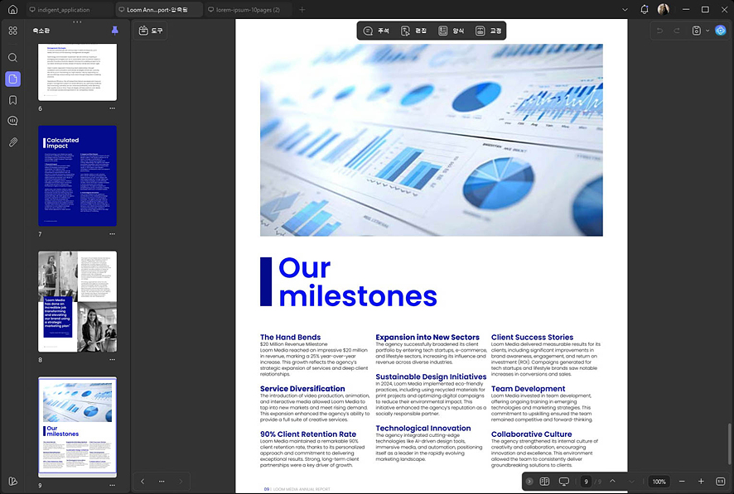Viewport: 734px width, 494px height.
Task: Switch to the indigent_application tab
Action: 68,9
